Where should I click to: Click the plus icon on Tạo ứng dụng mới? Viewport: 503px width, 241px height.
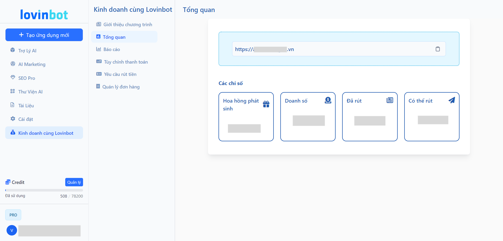pos(21,35)
